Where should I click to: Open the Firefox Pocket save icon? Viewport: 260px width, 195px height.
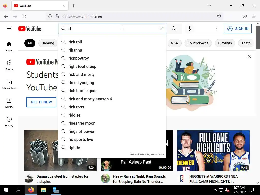click(x=245, y=16)
